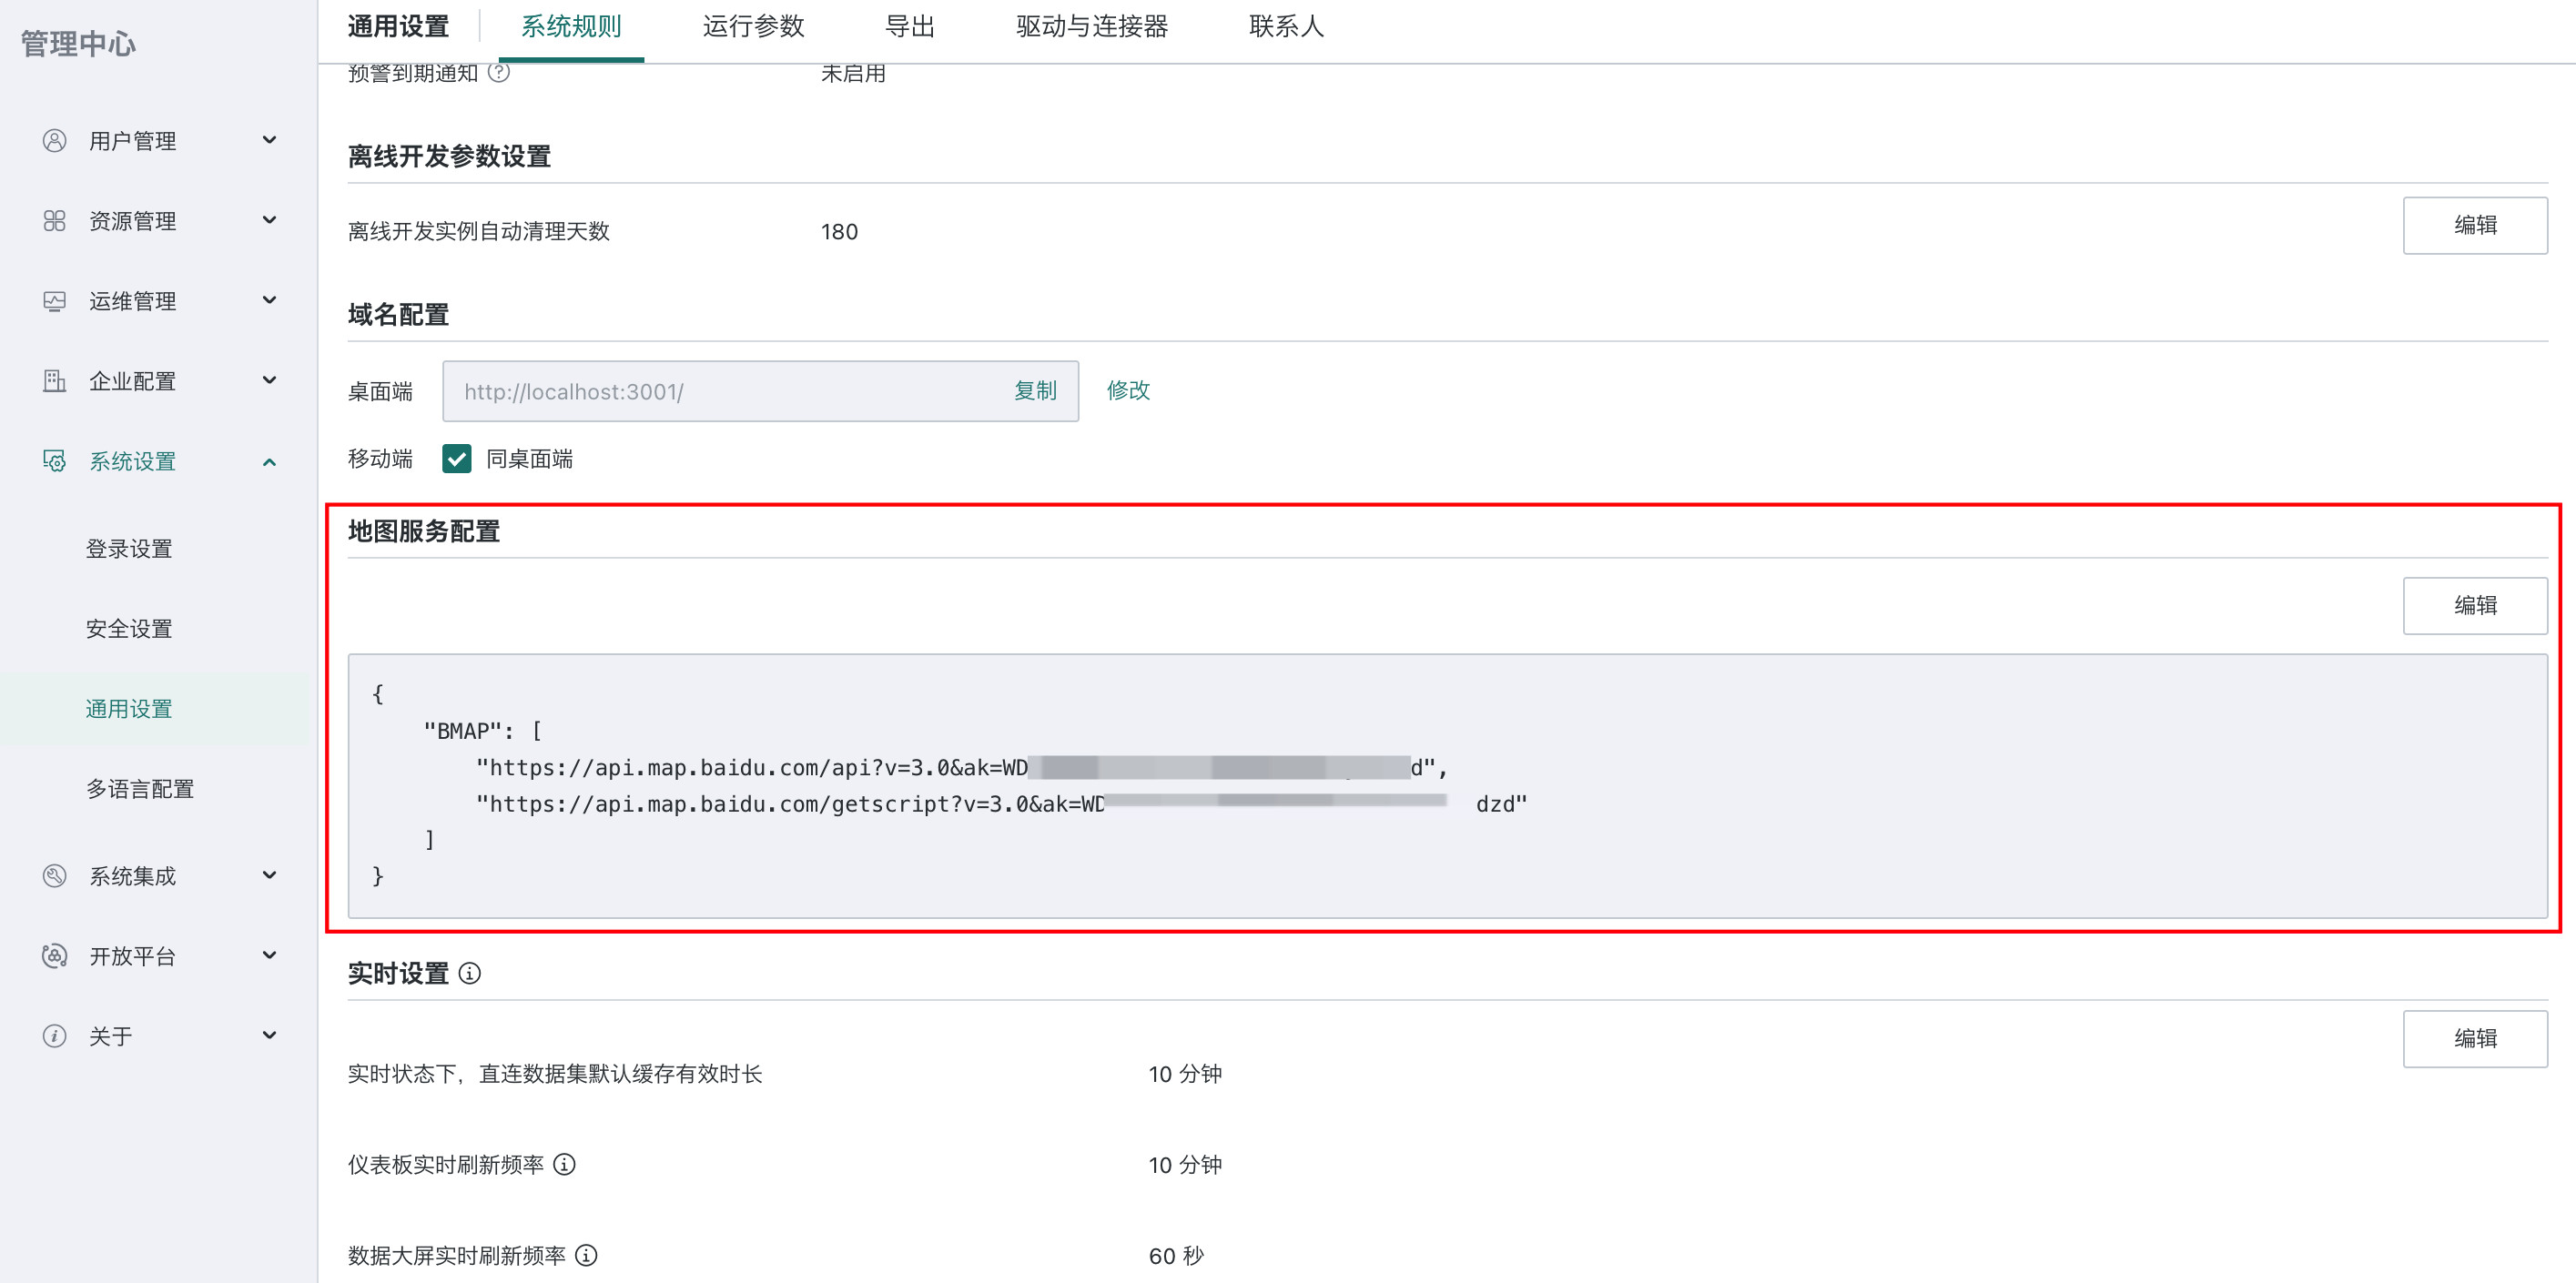
Task: Click 修改 link beside desktop domain
Action: coord(1128,390)
